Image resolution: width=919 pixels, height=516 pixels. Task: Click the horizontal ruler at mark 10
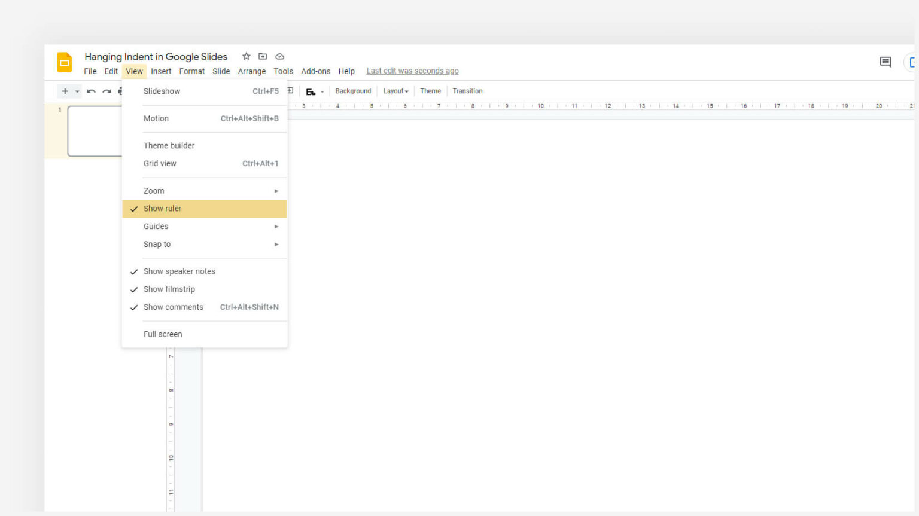[x=541, y=106]
